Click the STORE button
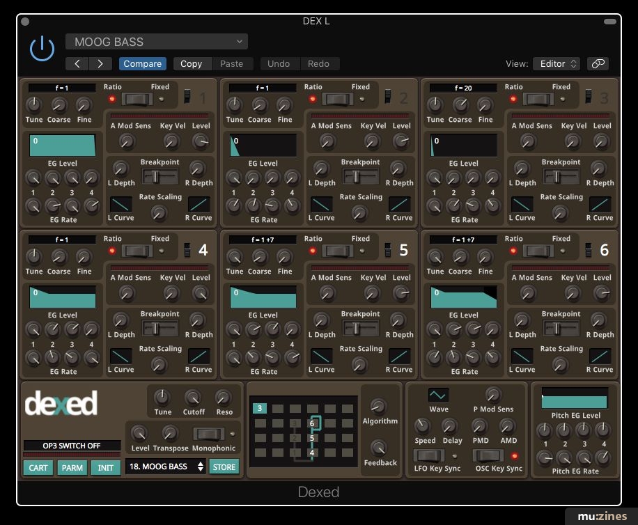638x525 pixels. (x=224, y=467)
